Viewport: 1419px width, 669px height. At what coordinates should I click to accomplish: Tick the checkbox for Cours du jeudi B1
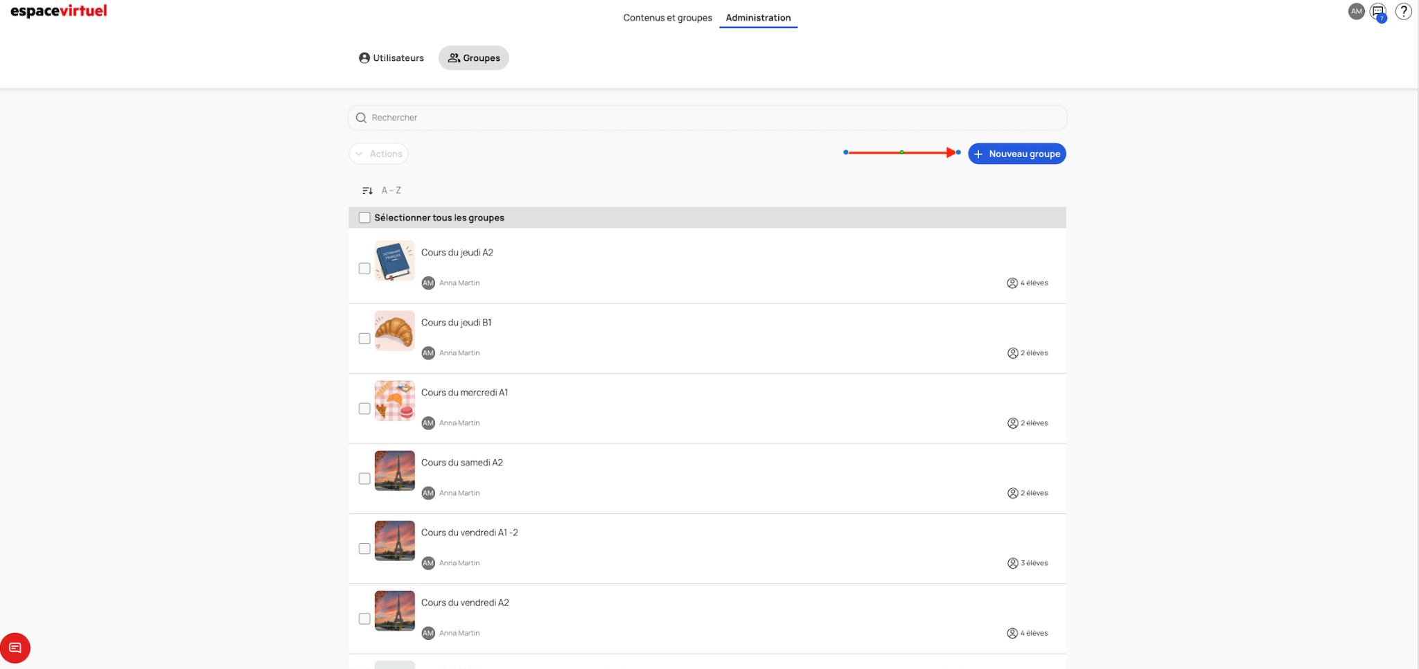click(x=364, y=339)
